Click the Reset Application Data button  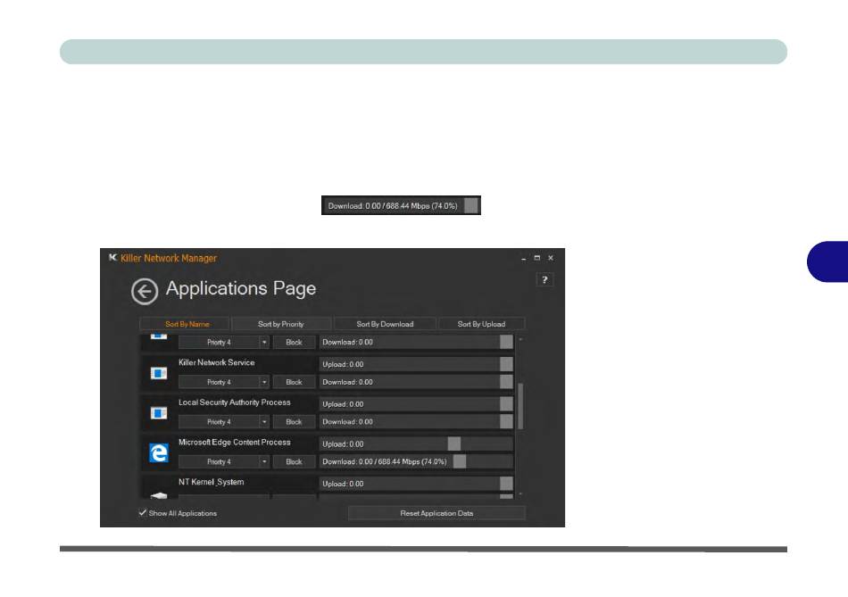point(436,513)
